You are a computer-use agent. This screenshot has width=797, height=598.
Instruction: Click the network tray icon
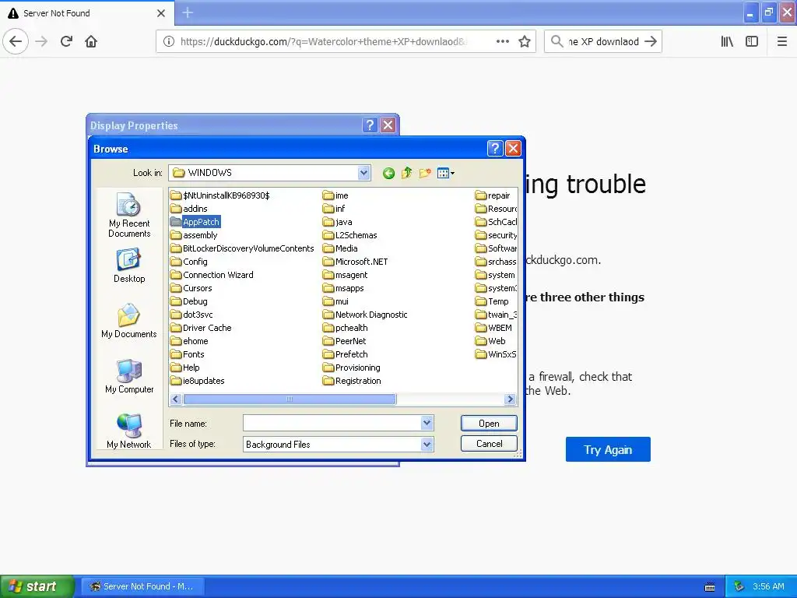pyautogui.click(x=739, y=586)
